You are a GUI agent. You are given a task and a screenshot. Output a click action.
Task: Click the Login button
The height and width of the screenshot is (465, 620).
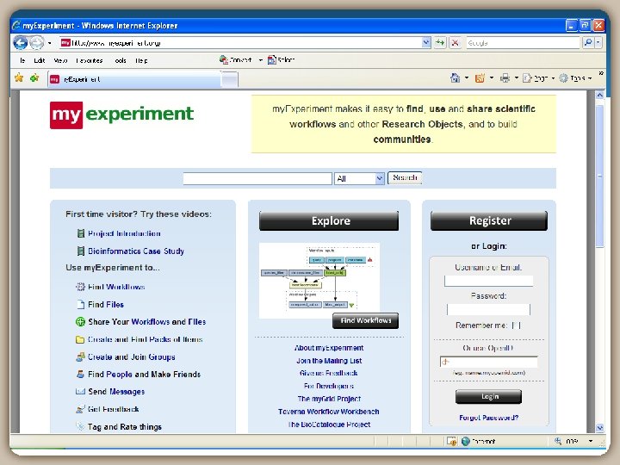pos(489,397)
